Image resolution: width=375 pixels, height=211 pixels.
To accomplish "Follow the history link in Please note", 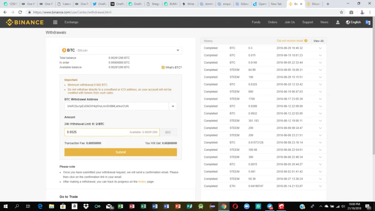I will [x=142, y=182].
